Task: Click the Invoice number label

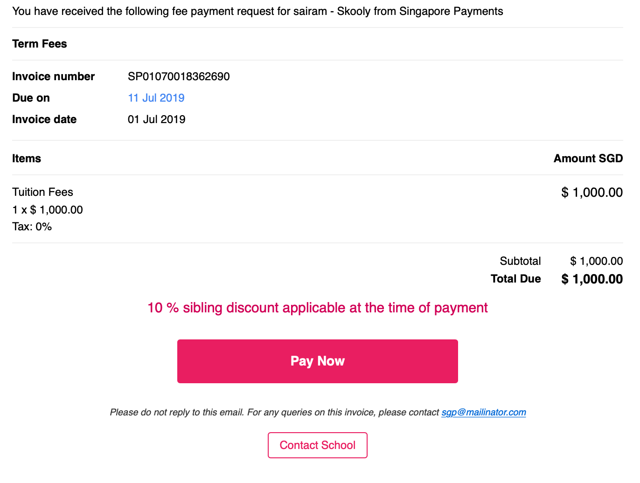Action: (53, 76)
